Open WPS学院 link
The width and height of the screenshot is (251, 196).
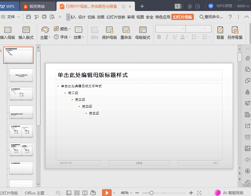[220, 6]
